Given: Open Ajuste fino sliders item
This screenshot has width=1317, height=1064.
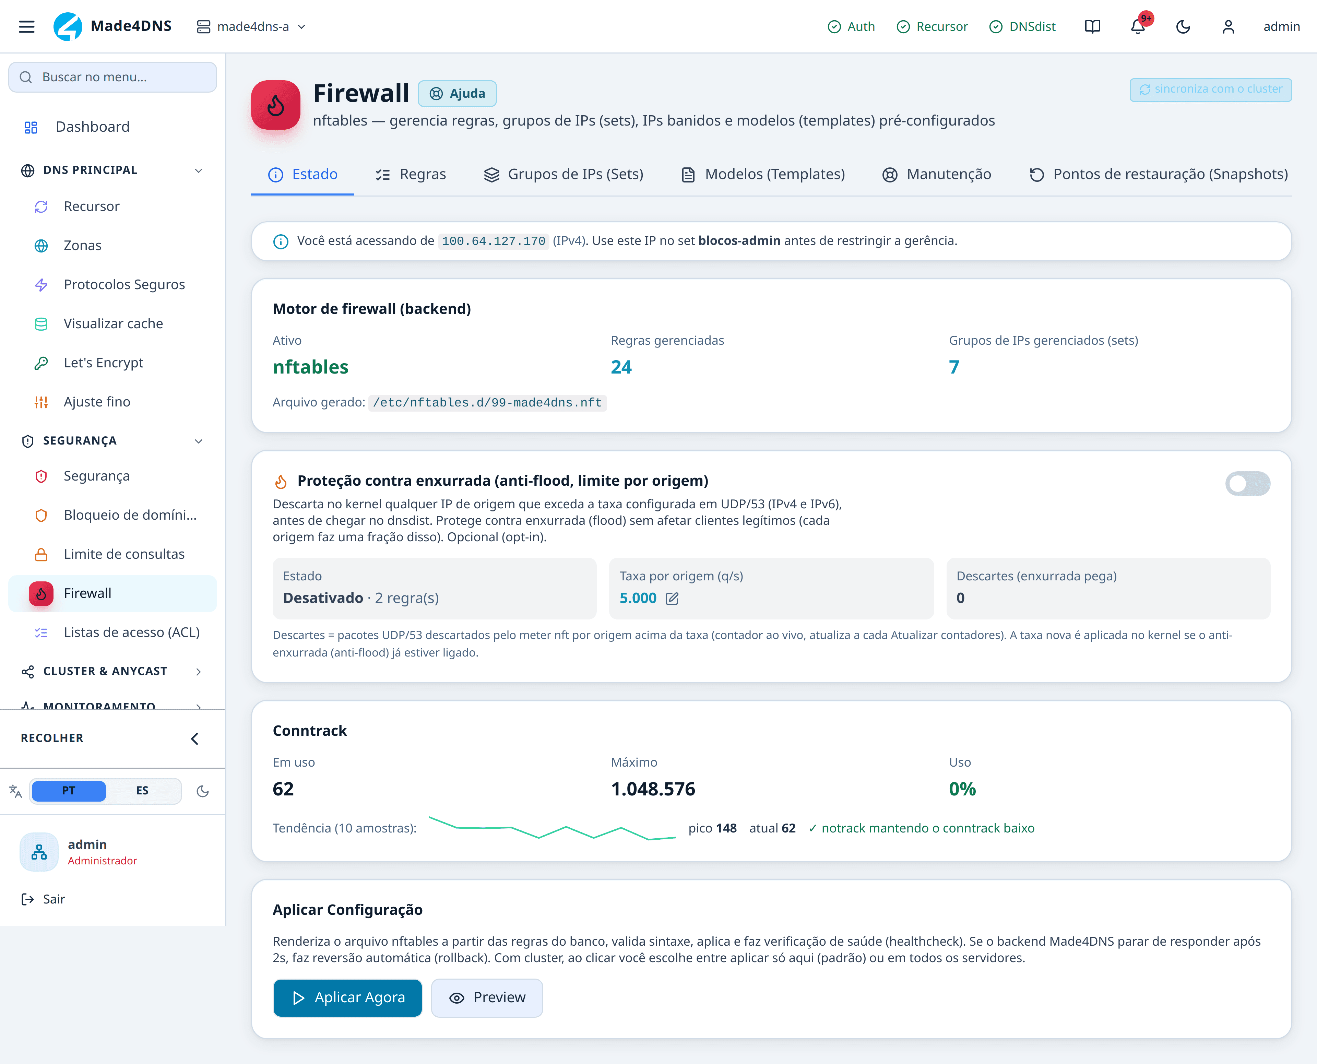Looking at the screenshot, I should coord(113,402).
